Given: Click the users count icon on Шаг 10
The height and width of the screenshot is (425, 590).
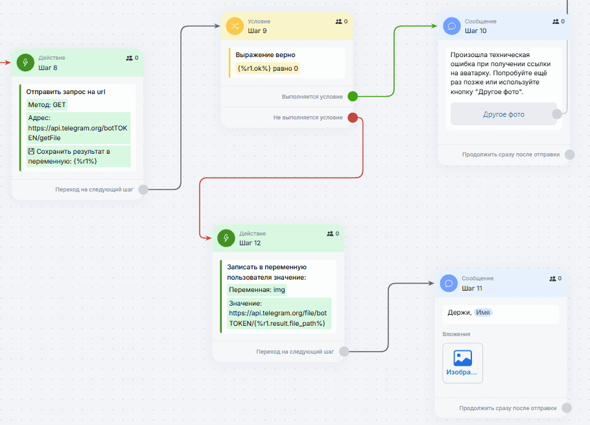Looking at the screenshot, I should pos(556,21).
